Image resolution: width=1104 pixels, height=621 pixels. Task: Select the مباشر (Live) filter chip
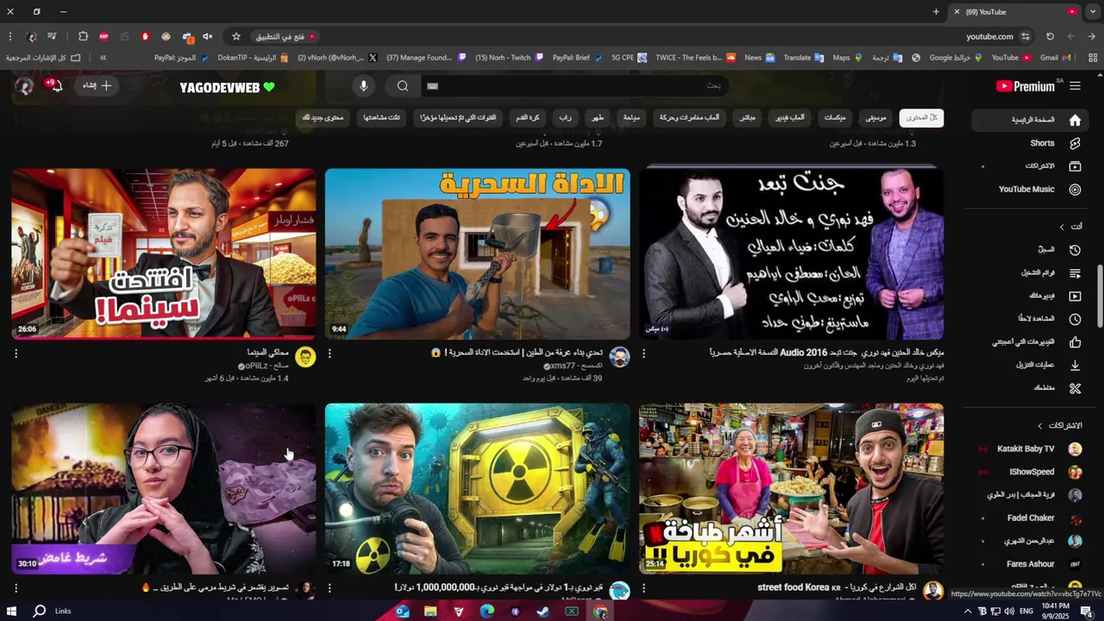coord(748,117)
